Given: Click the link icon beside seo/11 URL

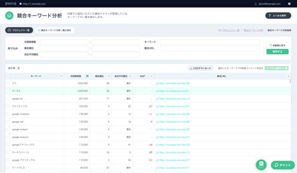Looking at the screenshot, I should click(x=157, y=168).
